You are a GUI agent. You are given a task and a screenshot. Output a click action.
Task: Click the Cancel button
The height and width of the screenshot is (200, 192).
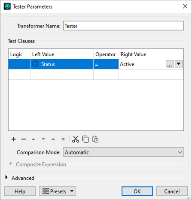[x=172, y=191]
